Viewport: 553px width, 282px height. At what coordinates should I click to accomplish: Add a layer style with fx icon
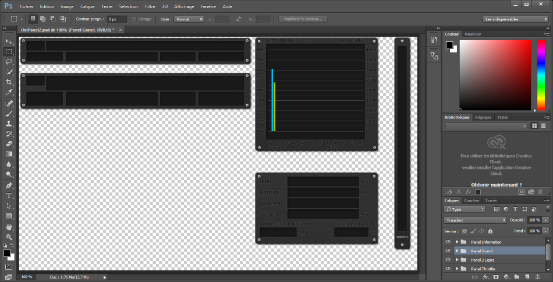pyautogui.click(x=485, y=277)
